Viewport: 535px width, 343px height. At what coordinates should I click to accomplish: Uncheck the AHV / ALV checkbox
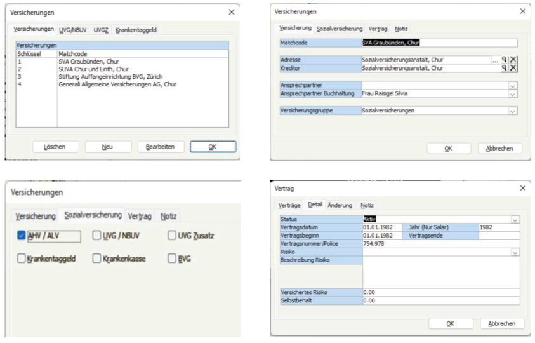(21, 235)
